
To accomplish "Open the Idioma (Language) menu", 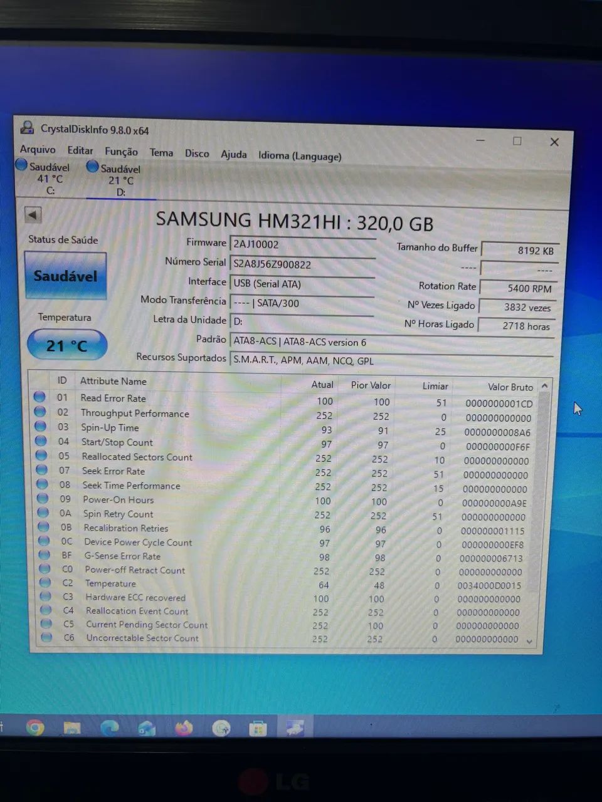I will [300, 156].
